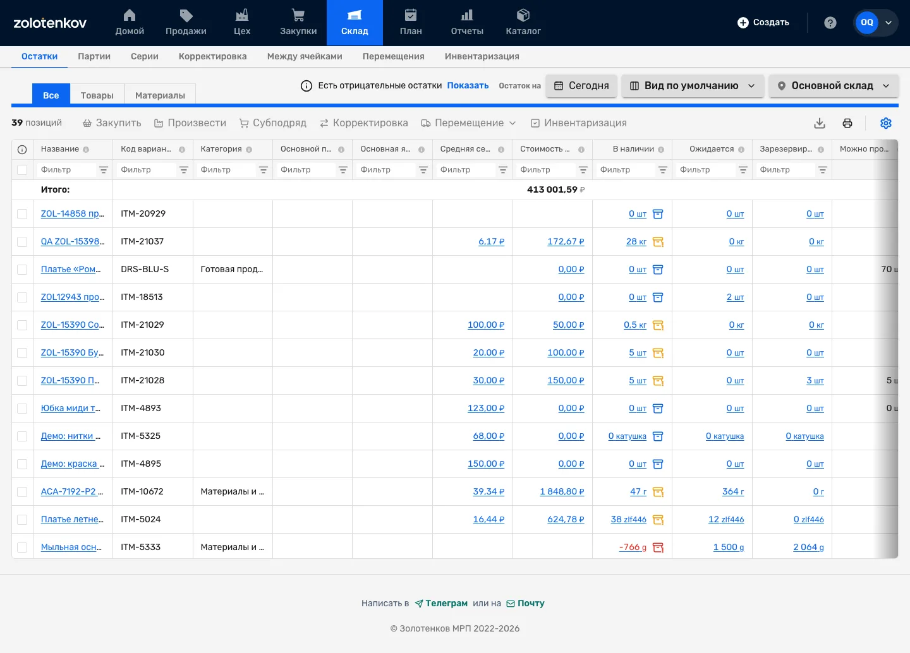
Task: Open the Цех workshop section
Action: (x=242, y=23)
